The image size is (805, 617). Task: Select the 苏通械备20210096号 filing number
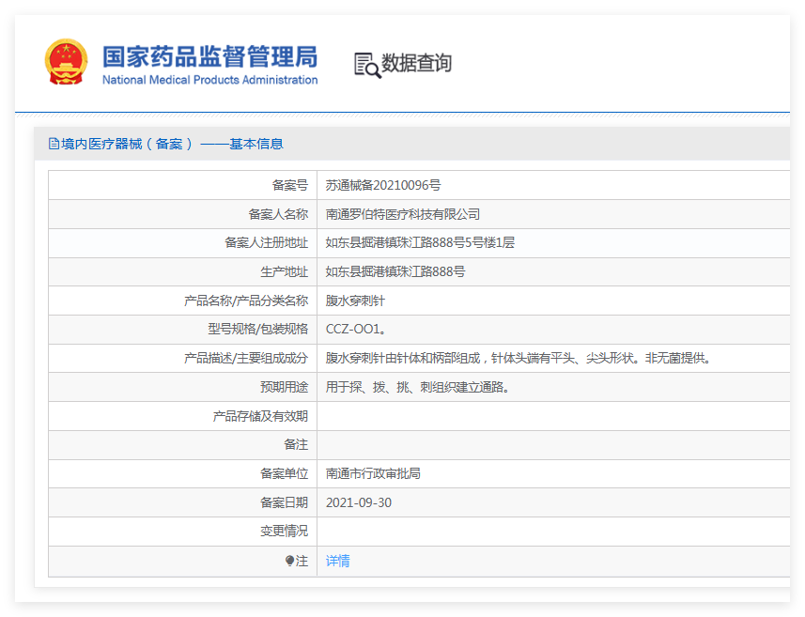[x=382, y=185]
